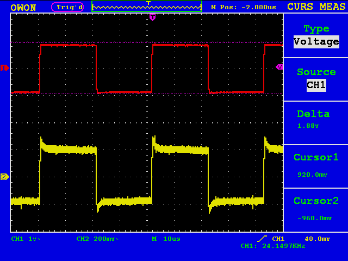348x261 pixels.
Task: Click the Trig'd status indicator
Action: tap(67, 7)
